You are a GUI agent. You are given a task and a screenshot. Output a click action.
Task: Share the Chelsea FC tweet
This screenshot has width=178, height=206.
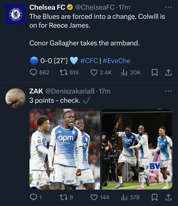point(168,73)
